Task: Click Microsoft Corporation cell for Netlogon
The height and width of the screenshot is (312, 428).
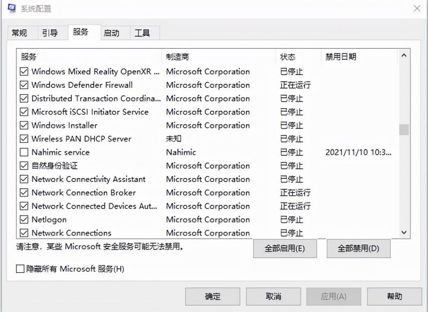Action: [208, 219]
